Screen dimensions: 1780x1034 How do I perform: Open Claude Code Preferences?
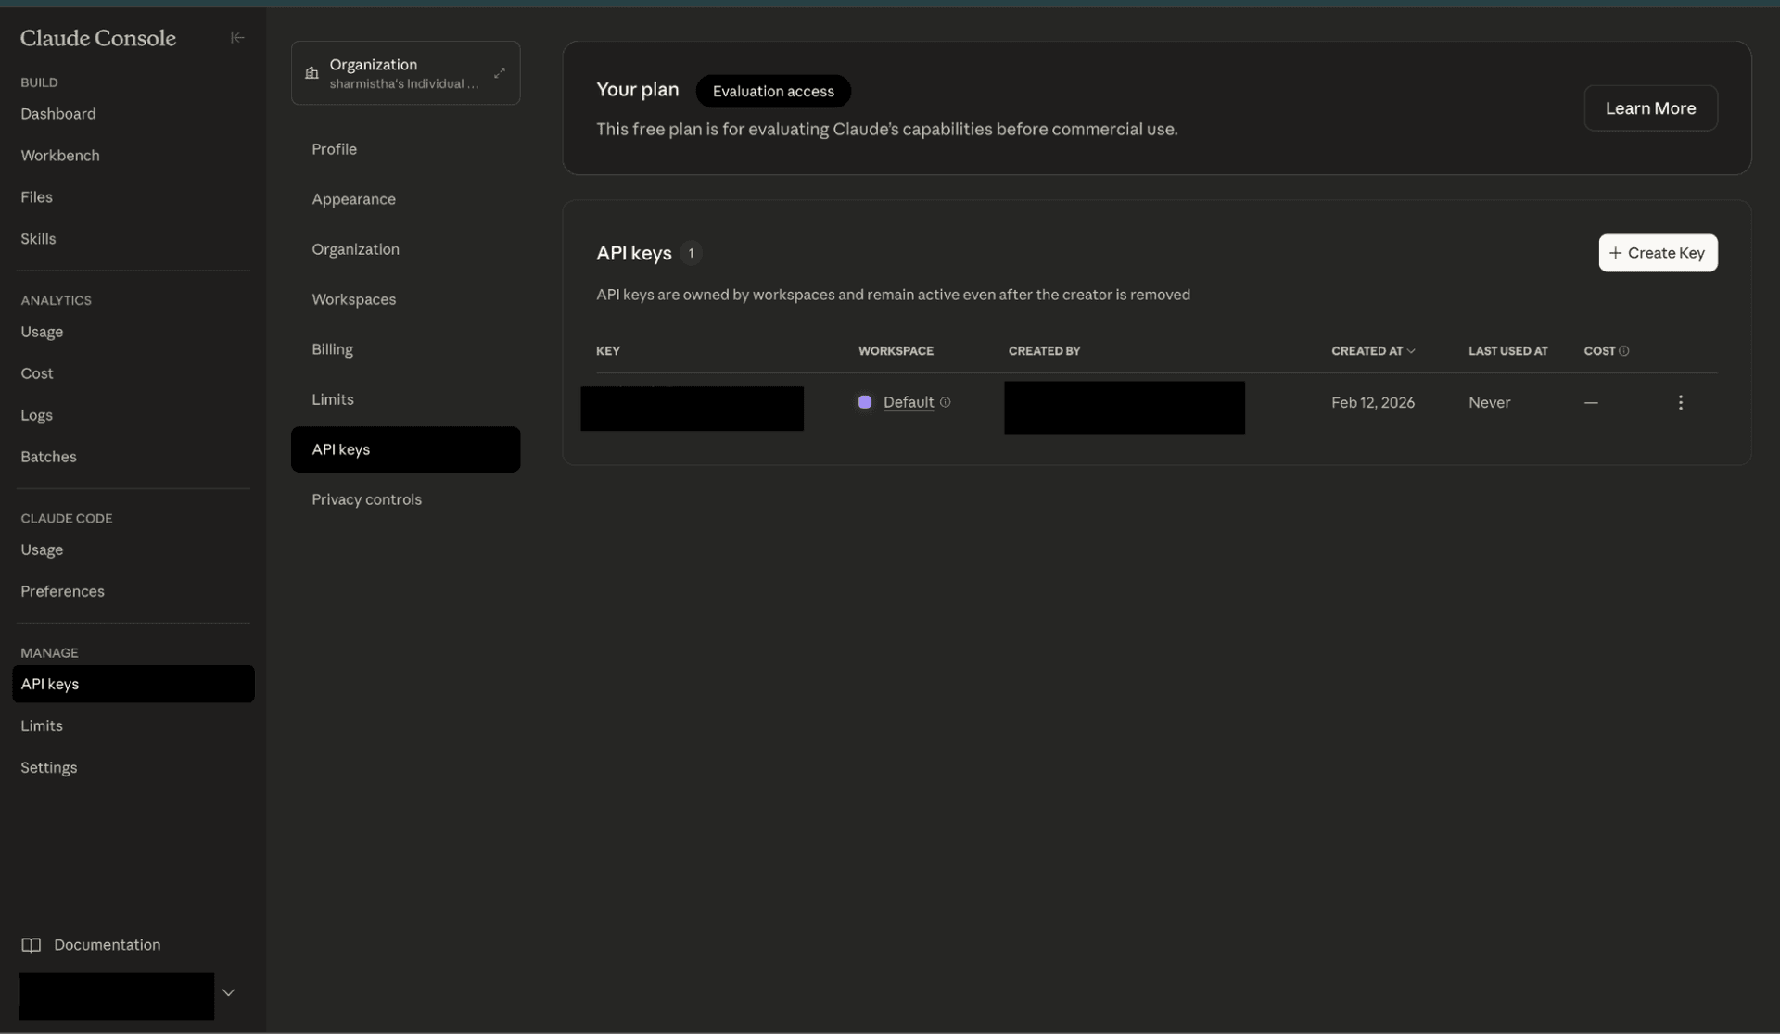[x=62, y=591]
